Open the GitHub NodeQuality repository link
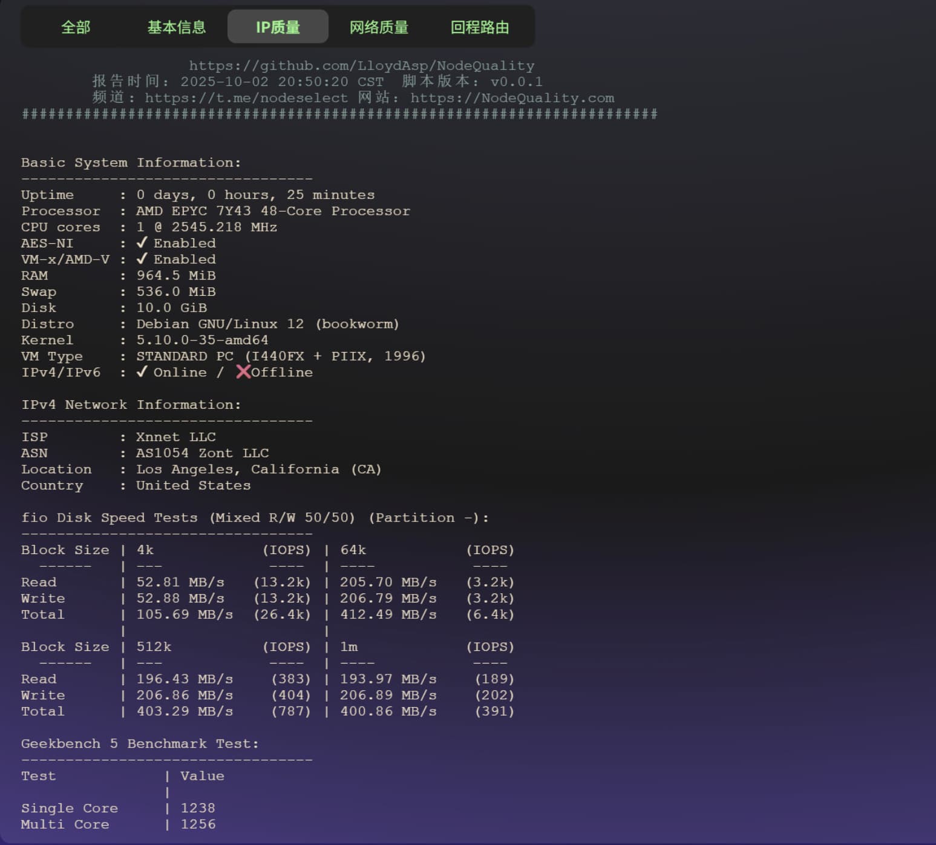 pos(361,65)
